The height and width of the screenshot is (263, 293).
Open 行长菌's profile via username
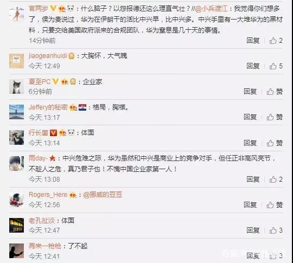39,133
